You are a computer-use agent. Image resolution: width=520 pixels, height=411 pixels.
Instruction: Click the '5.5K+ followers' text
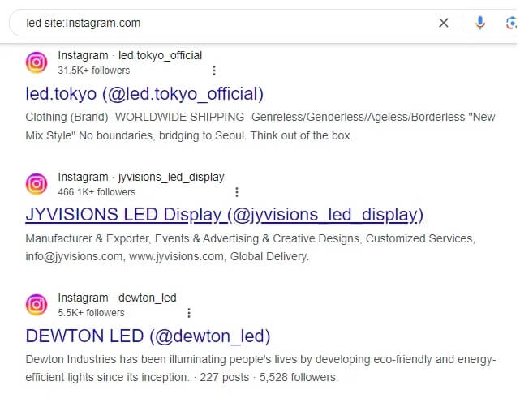click(x=91, y=313)
